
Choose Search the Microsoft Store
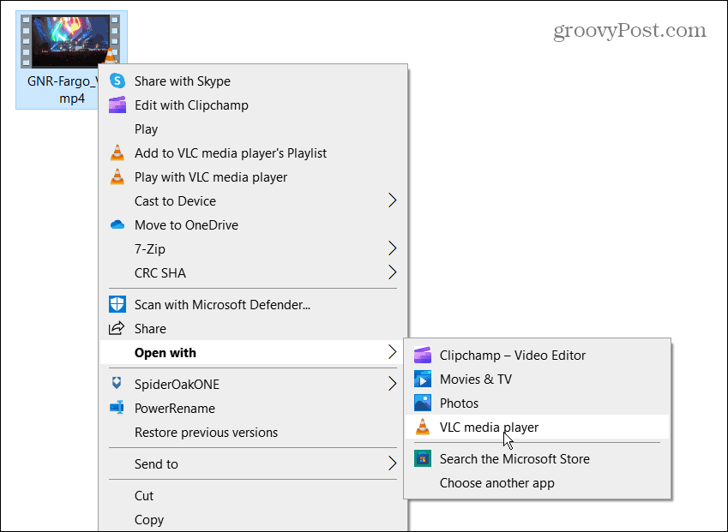537,458
